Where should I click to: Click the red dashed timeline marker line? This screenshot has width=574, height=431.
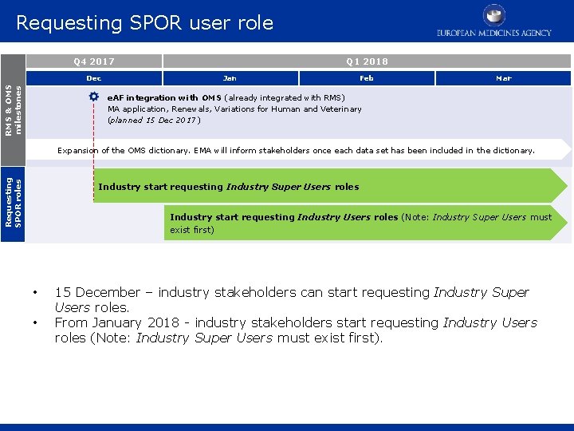point(94,151)
